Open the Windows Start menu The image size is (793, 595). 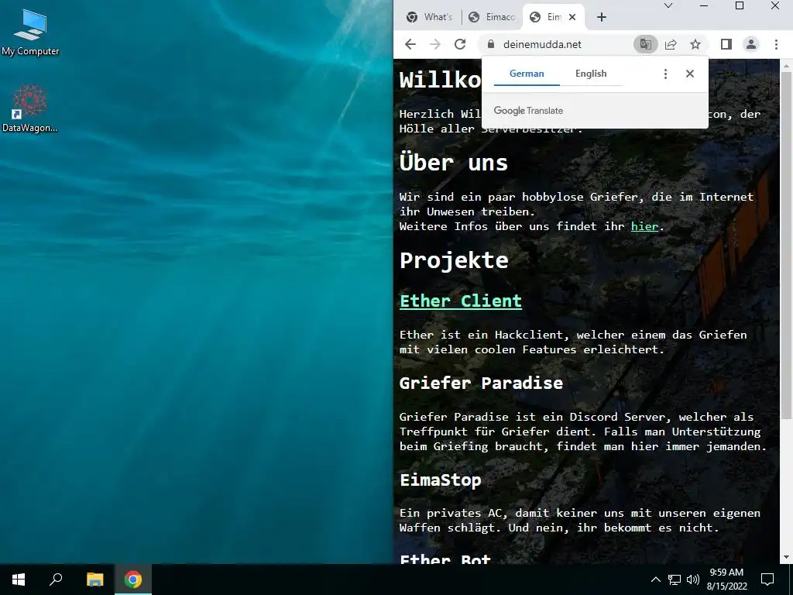click(19, 580)
